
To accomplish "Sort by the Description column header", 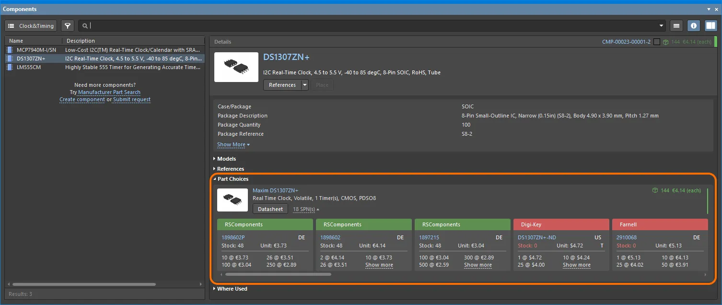I will pyautogui.click(x=133, y=41).
